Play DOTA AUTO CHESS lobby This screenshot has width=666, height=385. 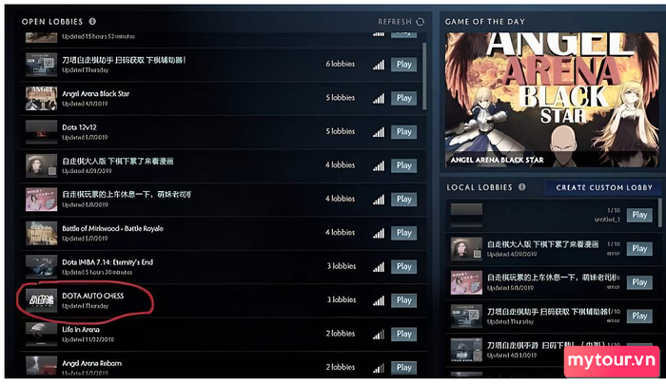[404, 300]
